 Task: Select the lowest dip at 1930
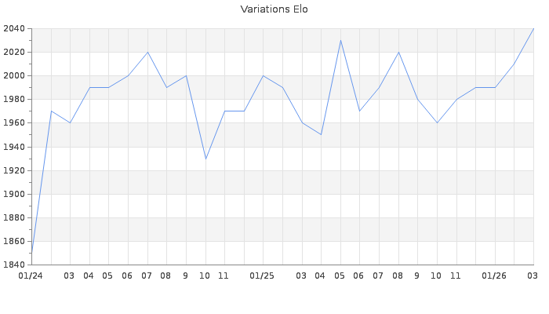(205, 159)
